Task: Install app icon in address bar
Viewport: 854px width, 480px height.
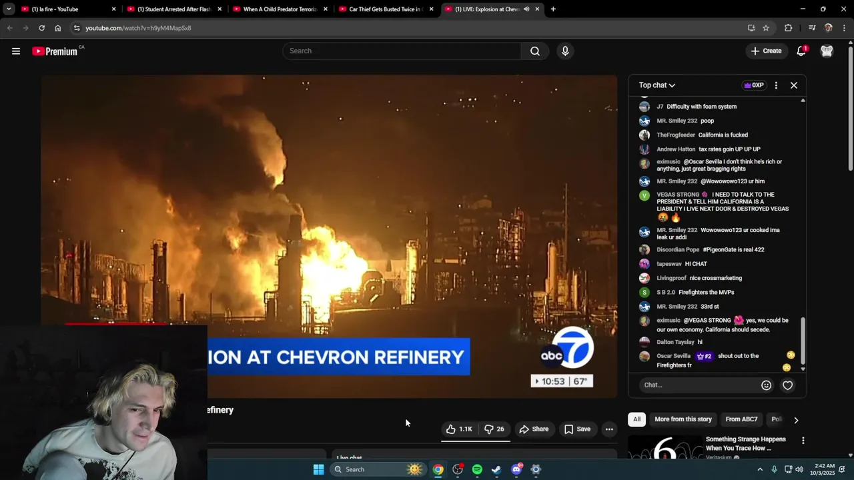Action: point(751,28)
